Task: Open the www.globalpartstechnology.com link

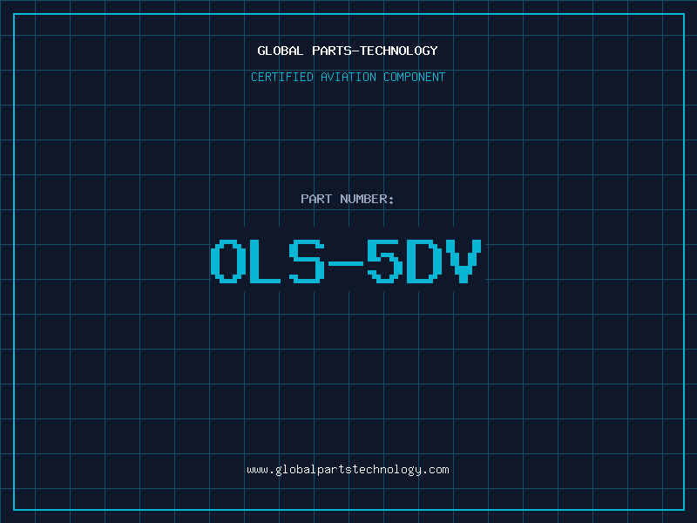Action: tap(348, 470)
